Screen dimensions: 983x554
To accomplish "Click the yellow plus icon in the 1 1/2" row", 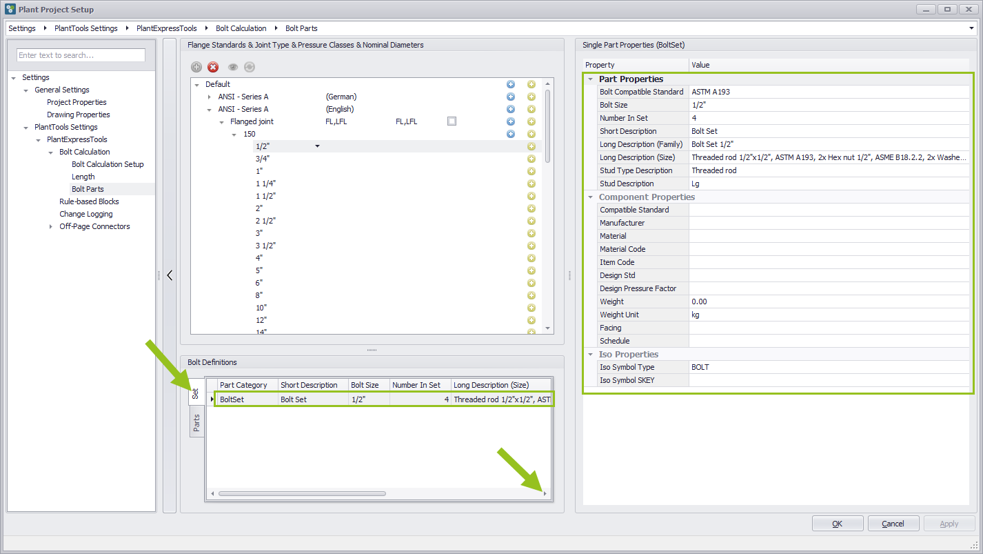I will [531, 196].
